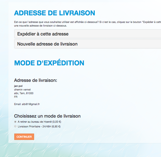
Task: Click the orange CONTINUER button
Action: pos(24,137)
